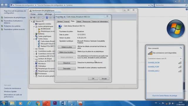
Task: Click the Système breadcrumb in address bar
Action: tap(69, 5)
